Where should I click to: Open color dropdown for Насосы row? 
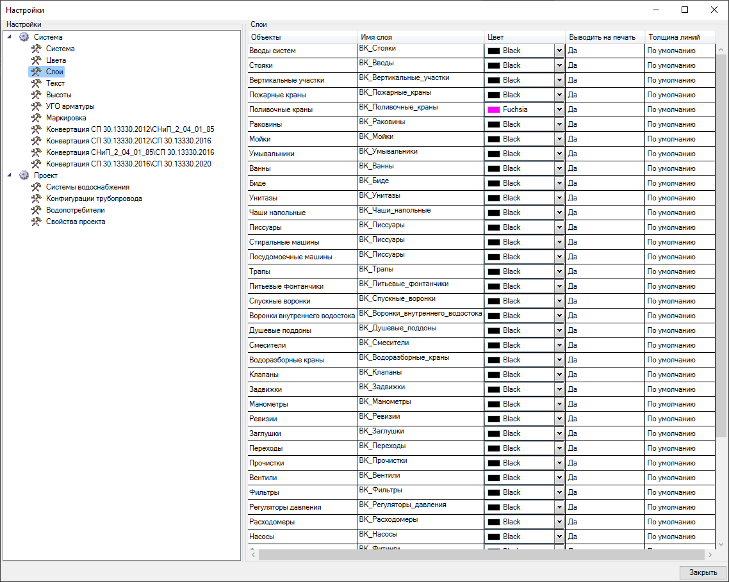559,537
